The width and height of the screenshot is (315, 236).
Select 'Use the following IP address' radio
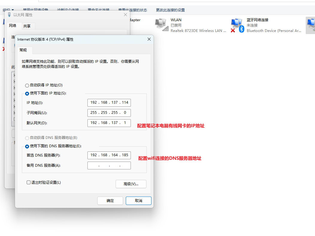[x=27, y=94]
